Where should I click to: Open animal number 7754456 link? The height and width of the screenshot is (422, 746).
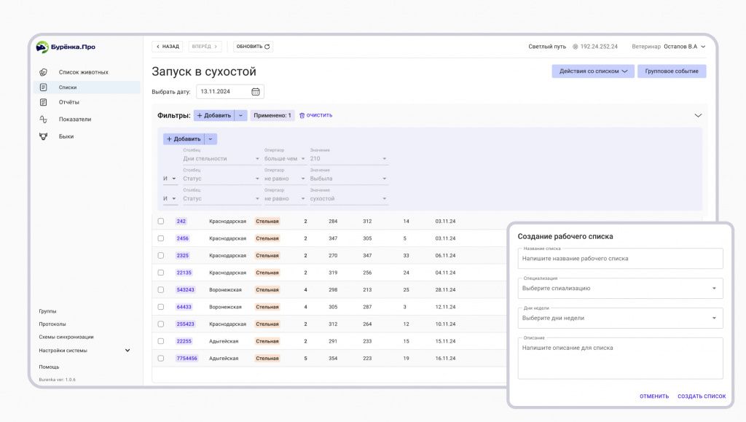click(x=187, y=359)
